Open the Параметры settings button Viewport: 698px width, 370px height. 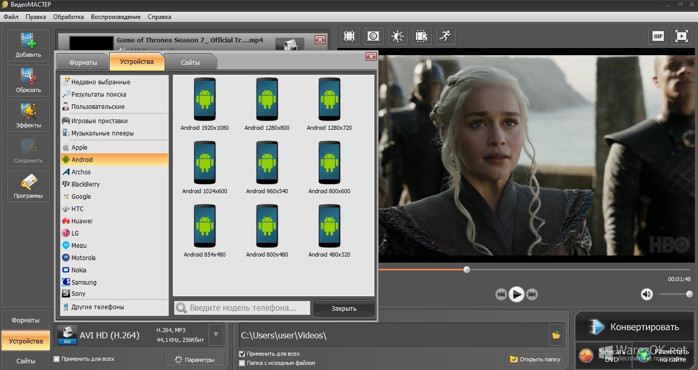tap(194, 360)
